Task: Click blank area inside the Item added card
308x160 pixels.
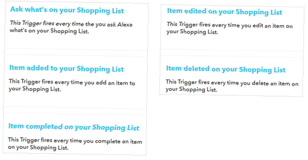Action: tap(75, 99)
